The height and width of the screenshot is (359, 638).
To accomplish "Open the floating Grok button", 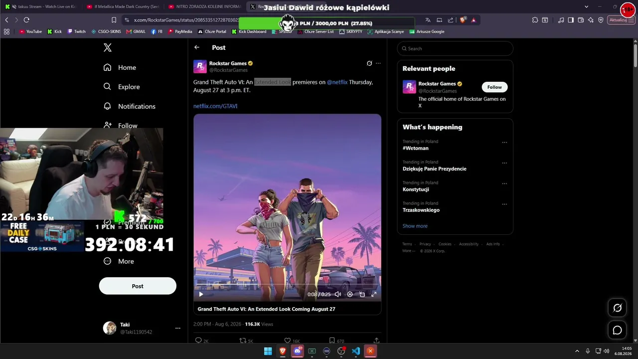I will pyautogui.click(x=617, y=308).
